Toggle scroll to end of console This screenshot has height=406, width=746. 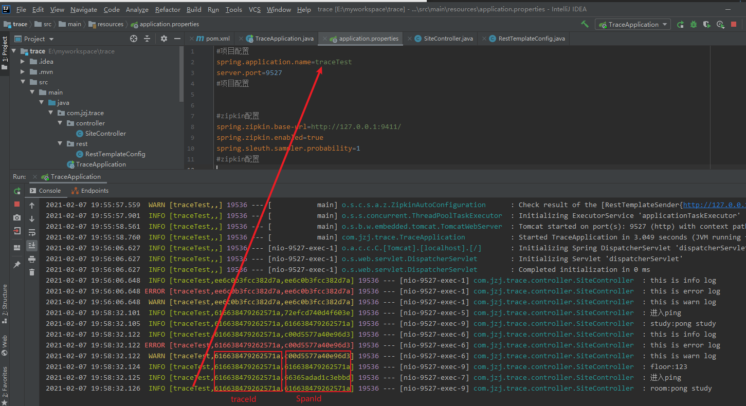click(x=32, y=246)
